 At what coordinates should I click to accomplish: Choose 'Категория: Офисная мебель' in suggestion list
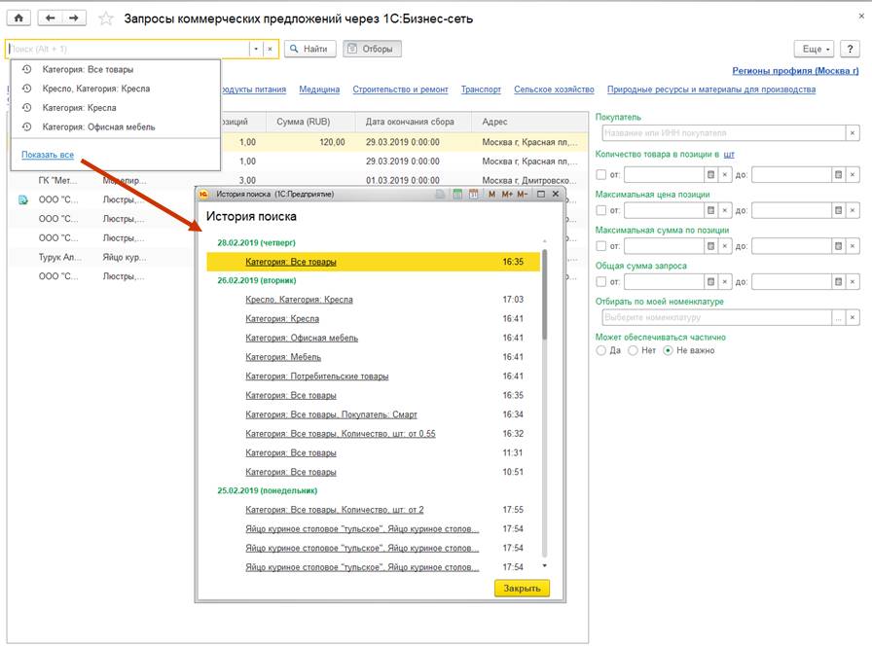click(x=98, y=126)
